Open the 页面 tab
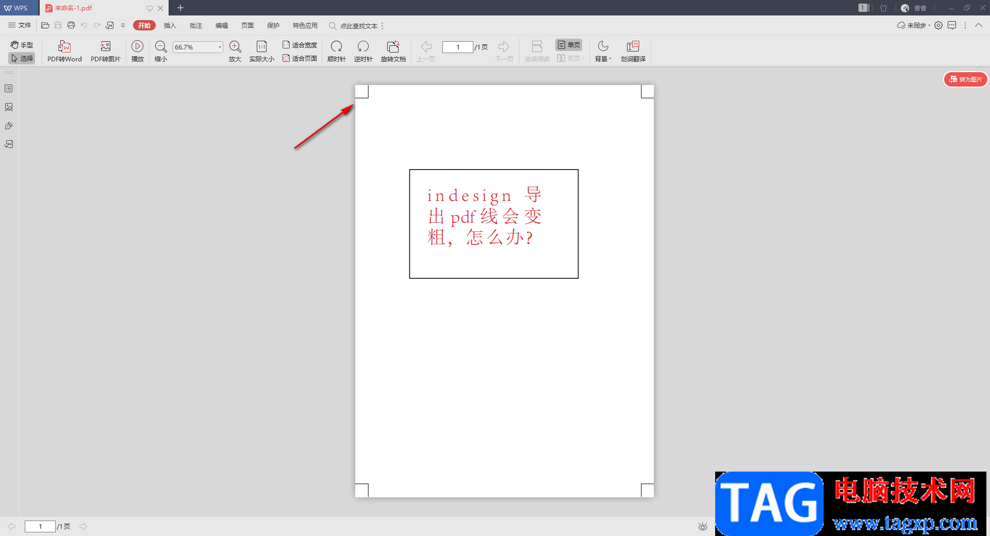 247,25
